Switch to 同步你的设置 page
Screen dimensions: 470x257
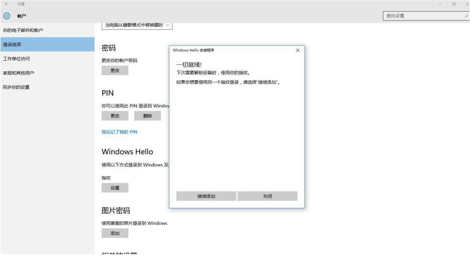click(16, 88)
